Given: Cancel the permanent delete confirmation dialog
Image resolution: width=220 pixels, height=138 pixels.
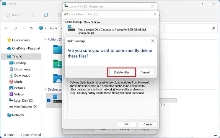Looking at the screenshot, I should (x=145, y=72).
